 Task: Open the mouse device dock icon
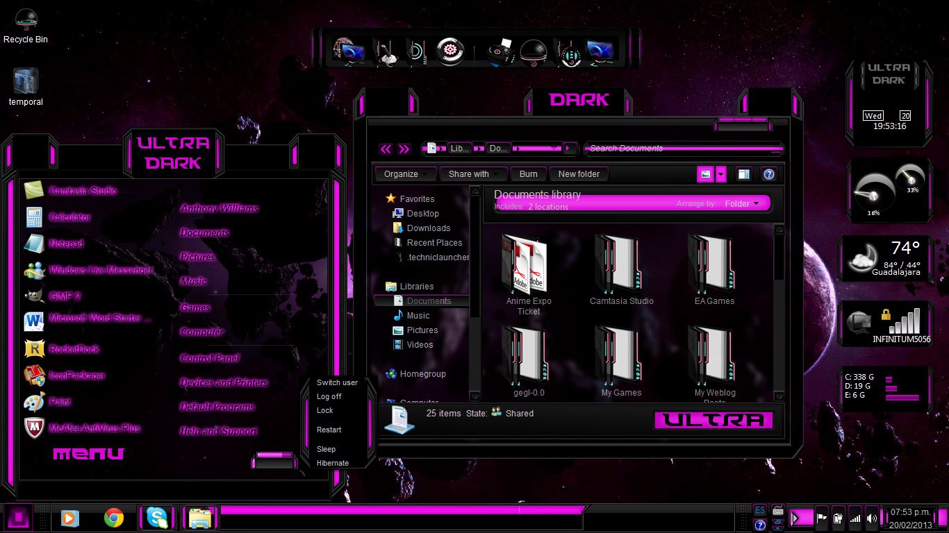point(569,53)
